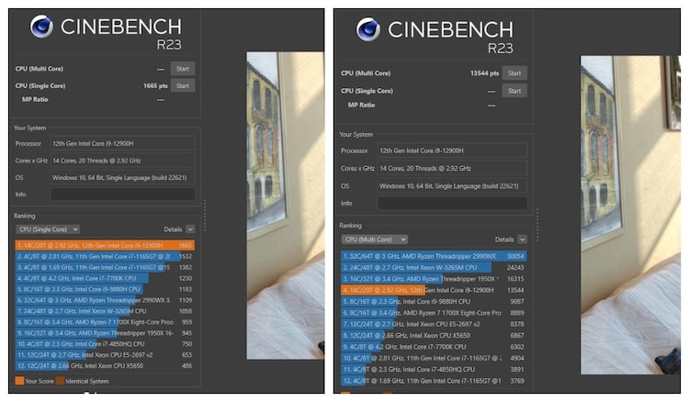Screen dimensions: 689x402
Task: Start the Multi Core test beside 13544 pts
Action: pos(514,73)
